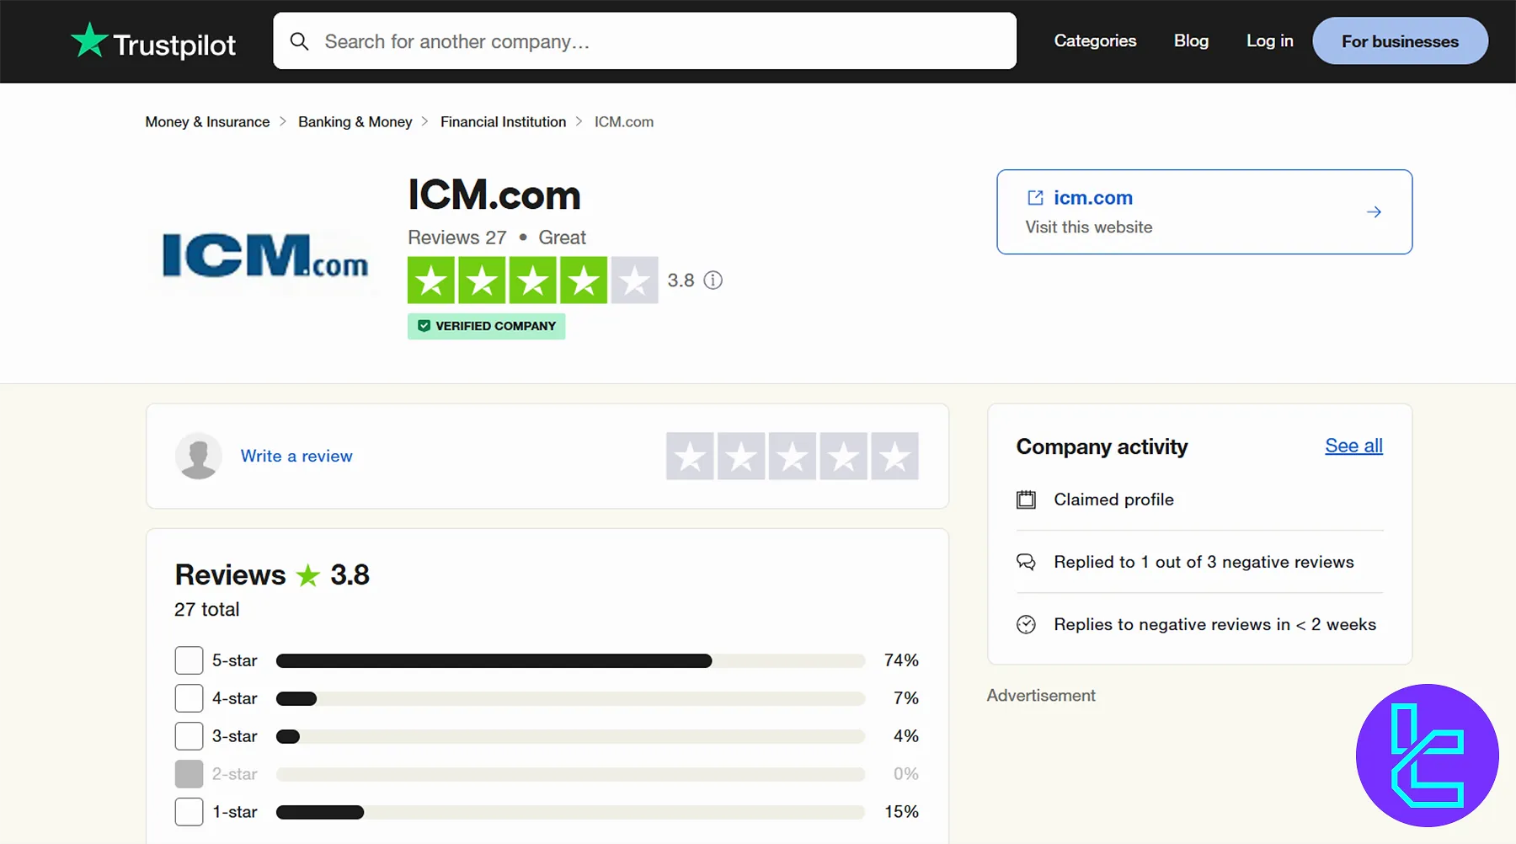Screen dimensions: 1516x844
Task: Rate four stars in Write a review
Action: click(844, 457)
